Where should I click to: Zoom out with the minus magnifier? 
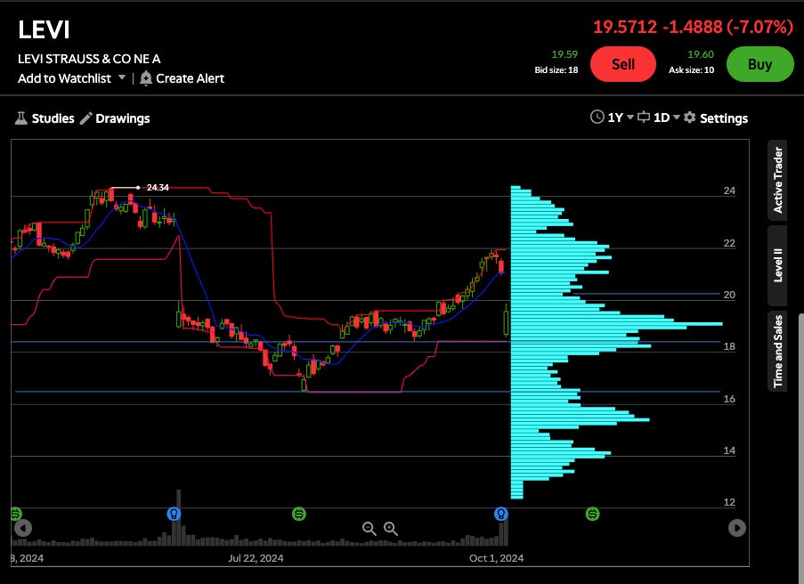[x=369, y=528]
